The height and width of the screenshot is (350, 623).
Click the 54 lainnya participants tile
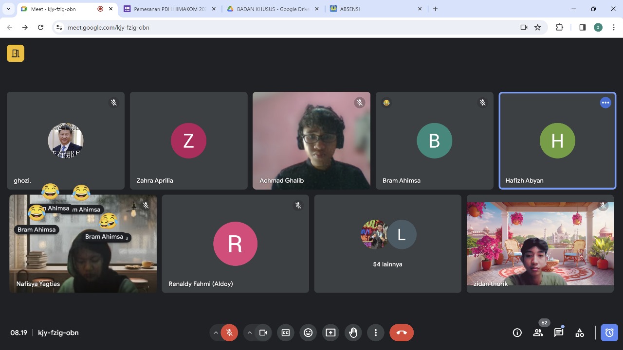387,244
